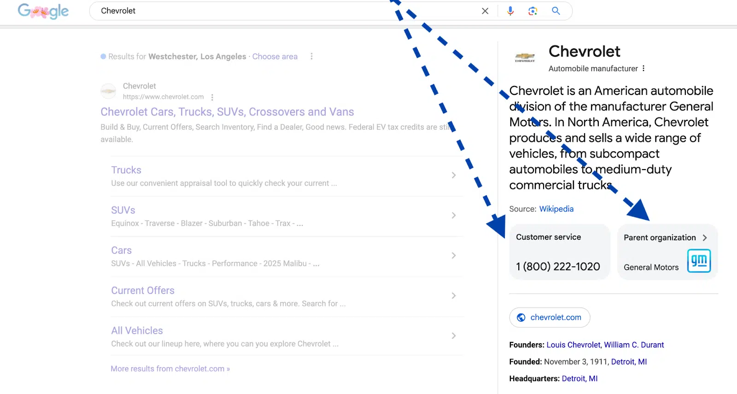Click Chevrolet site name above URL
Screen dimensions: 737x394
pos(139,86)
